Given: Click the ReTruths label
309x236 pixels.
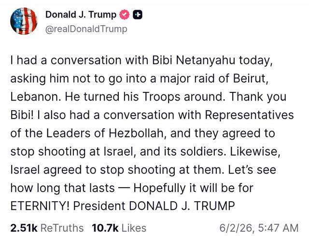Looking at the screenshot, I should [62, 228].
